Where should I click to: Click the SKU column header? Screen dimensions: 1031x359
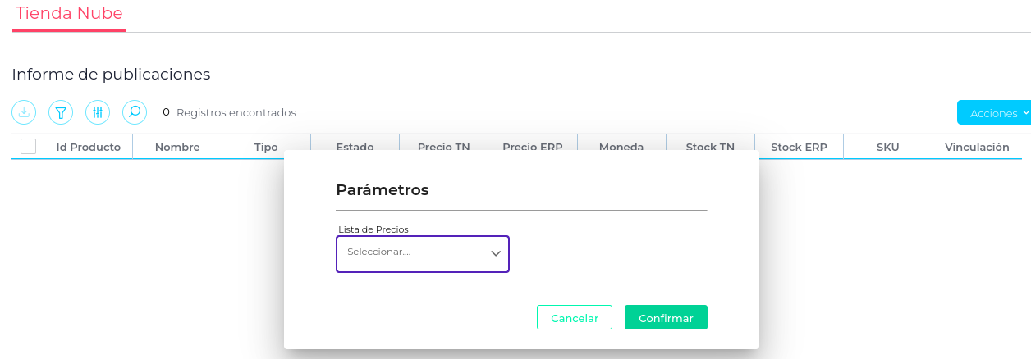point(887,148)
